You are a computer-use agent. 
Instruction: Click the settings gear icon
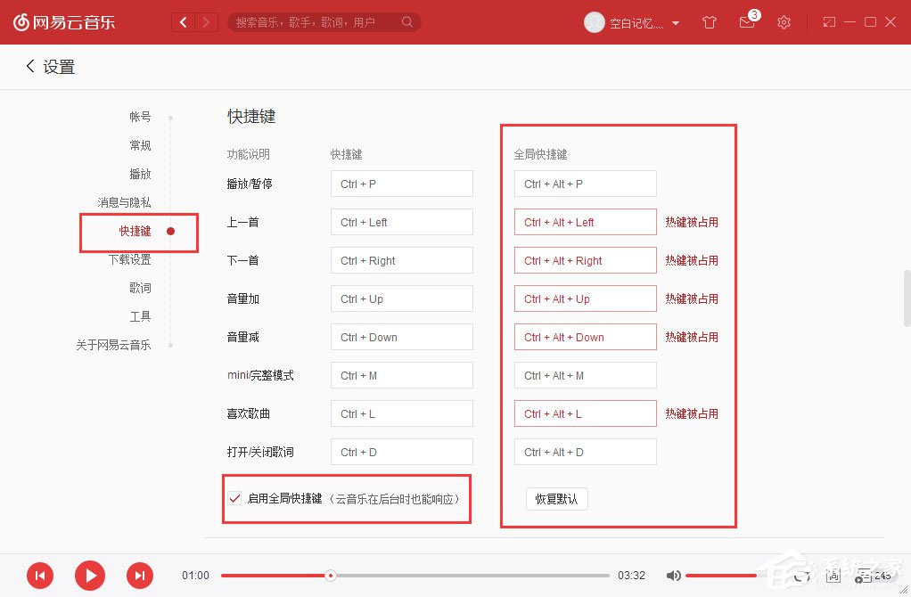(x=784, y=22)
